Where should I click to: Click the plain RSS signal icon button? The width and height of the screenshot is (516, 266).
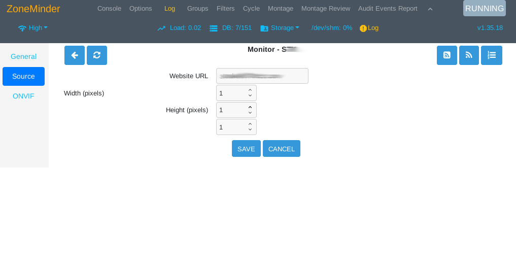coord(469,55)
